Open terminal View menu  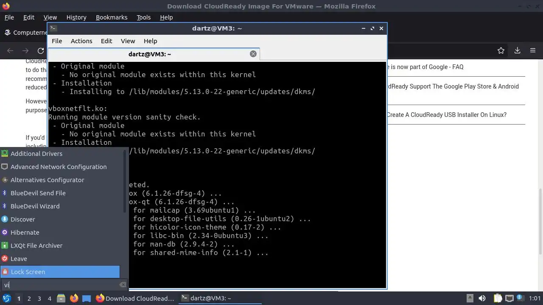click(x=128, y=41)
